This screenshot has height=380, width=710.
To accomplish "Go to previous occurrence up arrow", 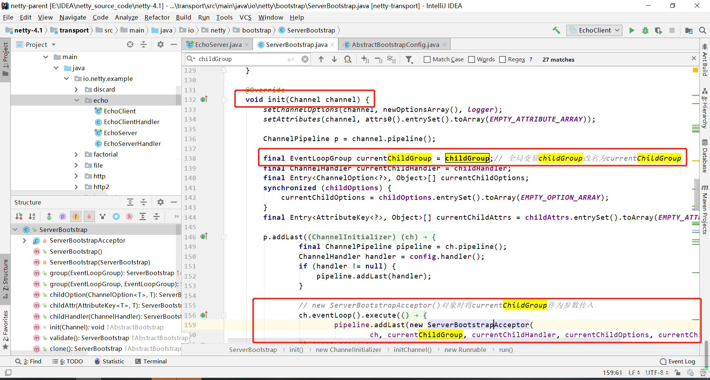I will (x=321, y=59).
